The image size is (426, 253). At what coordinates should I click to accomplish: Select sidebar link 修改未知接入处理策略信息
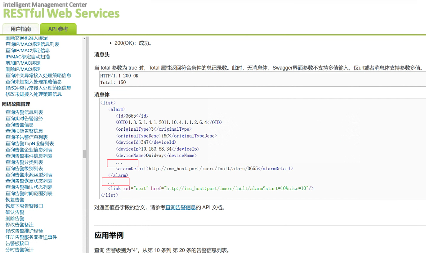click(33, 94)
